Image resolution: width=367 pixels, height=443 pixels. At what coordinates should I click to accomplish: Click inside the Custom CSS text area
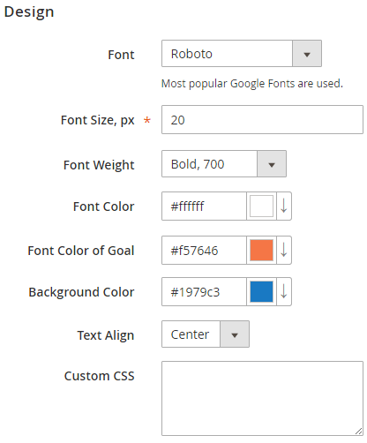[262, 399]
